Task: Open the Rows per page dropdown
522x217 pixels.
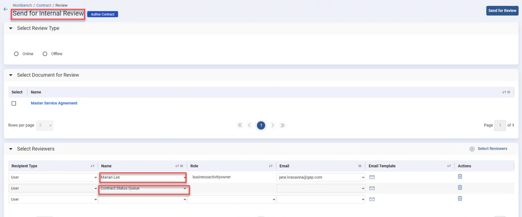Action: point(44,125)
